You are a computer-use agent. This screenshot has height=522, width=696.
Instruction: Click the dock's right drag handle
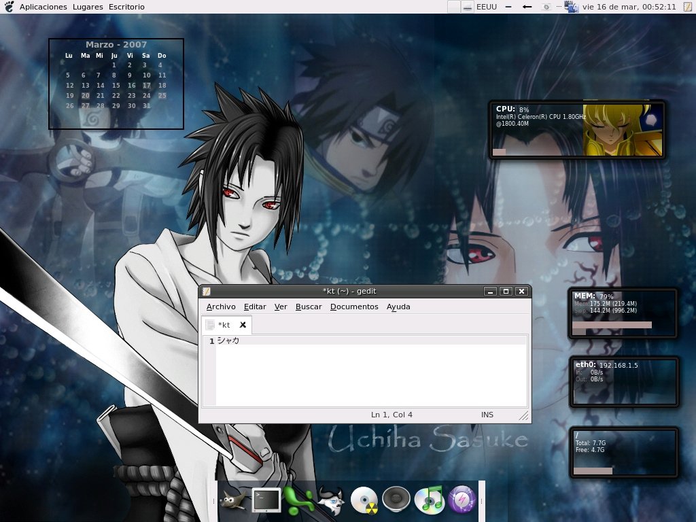(482, 502)
